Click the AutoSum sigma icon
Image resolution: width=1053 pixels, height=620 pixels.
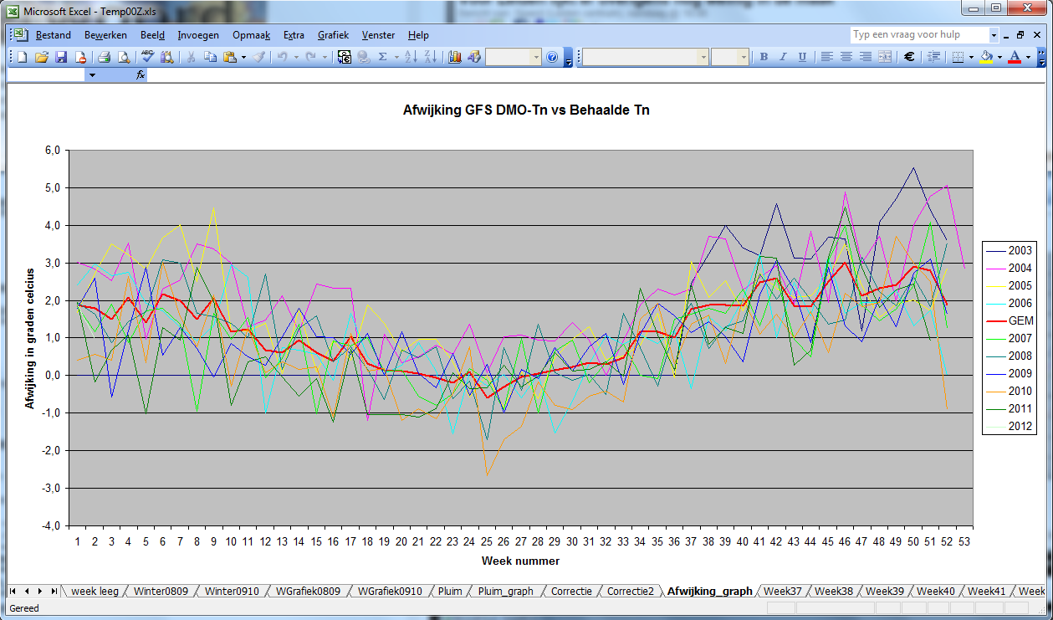(383, 57)
